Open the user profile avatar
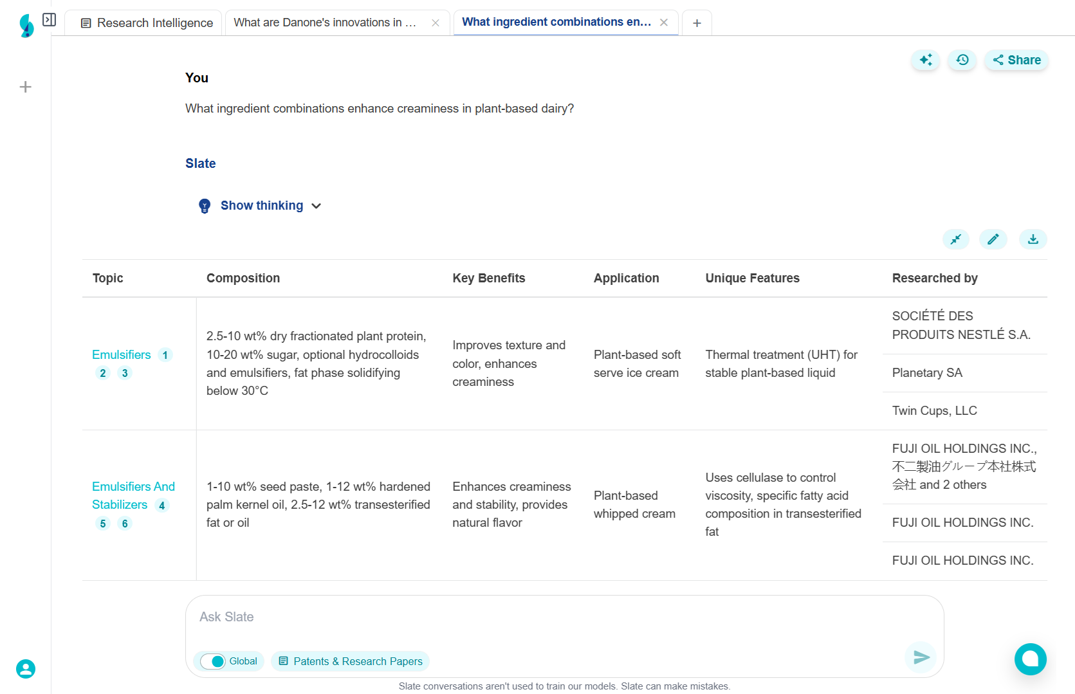Image resolution: width=1075 pixels, height=694 pixels. [26, 669]
